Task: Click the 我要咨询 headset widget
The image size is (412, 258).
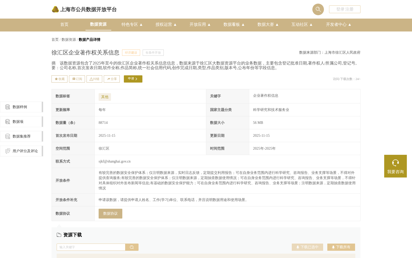Action: click(x=396, y=166)
